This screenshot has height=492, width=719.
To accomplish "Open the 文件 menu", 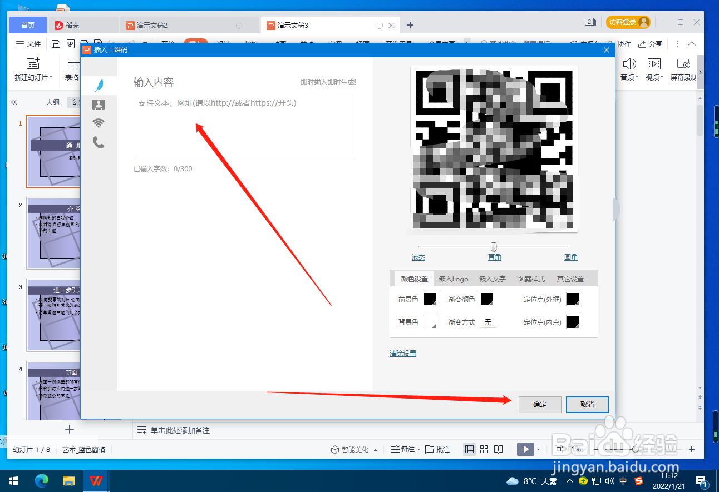I will point(28,44).
